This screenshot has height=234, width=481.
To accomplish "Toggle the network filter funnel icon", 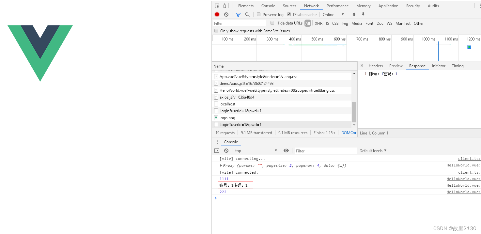I will [x=238, y=14].
